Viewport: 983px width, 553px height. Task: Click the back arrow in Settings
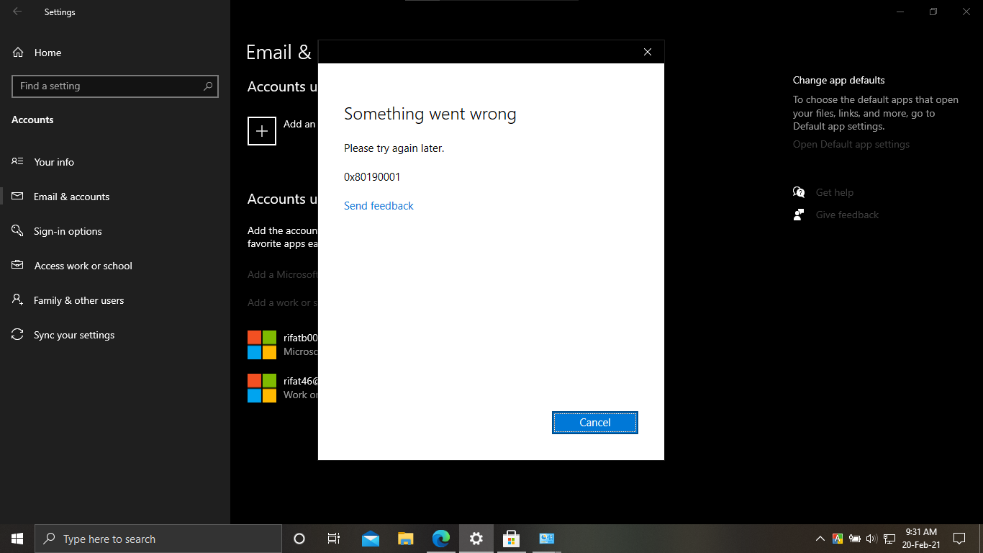(16, 12)
